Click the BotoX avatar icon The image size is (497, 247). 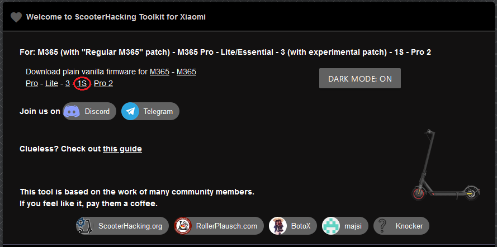point(278,226)
